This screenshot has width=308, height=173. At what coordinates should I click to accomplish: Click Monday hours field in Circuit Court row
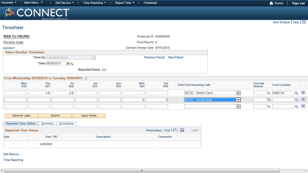(x=133, y=99)
